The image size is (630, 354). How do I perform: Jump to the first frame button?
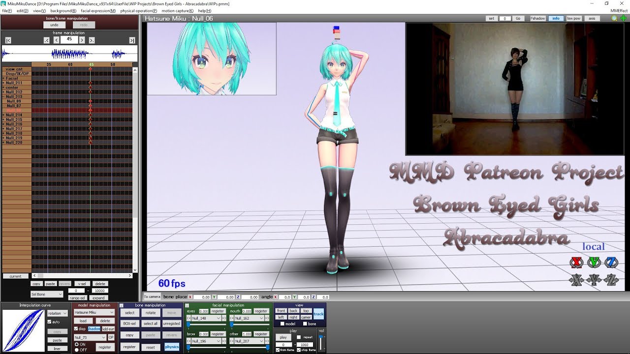coord(8,40)
